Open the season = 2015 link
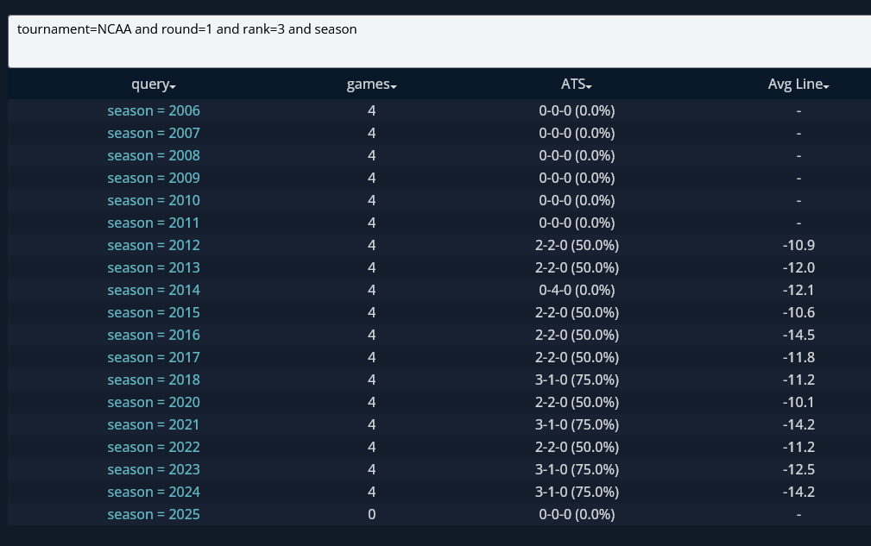This screenshot has width=871, height=546. [154, 313]
